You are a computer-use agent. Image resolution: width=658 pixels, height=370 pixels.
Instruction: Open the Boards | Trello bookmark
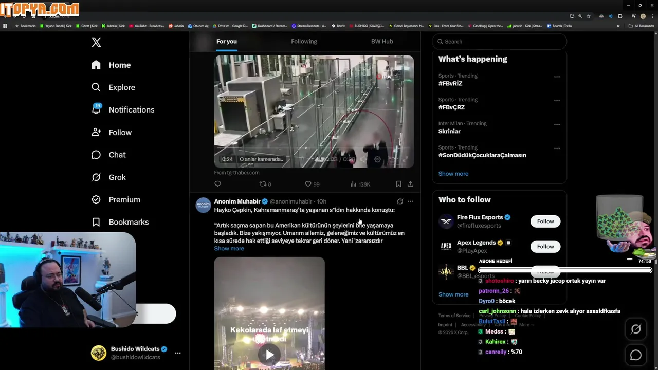[559, 26]
